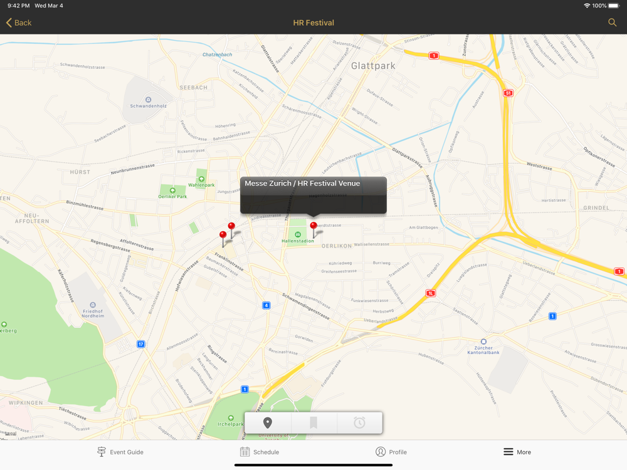The height and width of the screenshot is (470, 627).
Task: Select the red pin at the festival venue
Action: 313,226
